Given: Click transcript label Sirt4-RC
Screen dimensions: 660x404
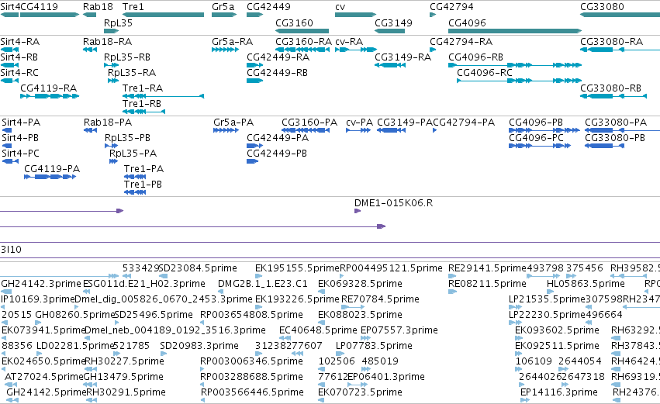Looking at the screenshot, I should [x=19, y=73].
